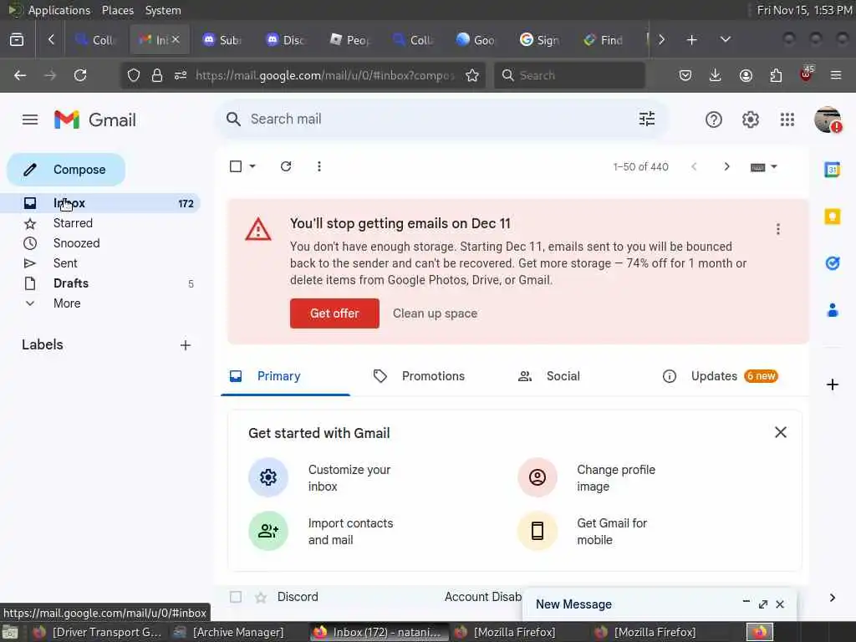This screenshot has height=642, width=856.
Task: Click Firefox URL address bar
Action: coord(325,75)
